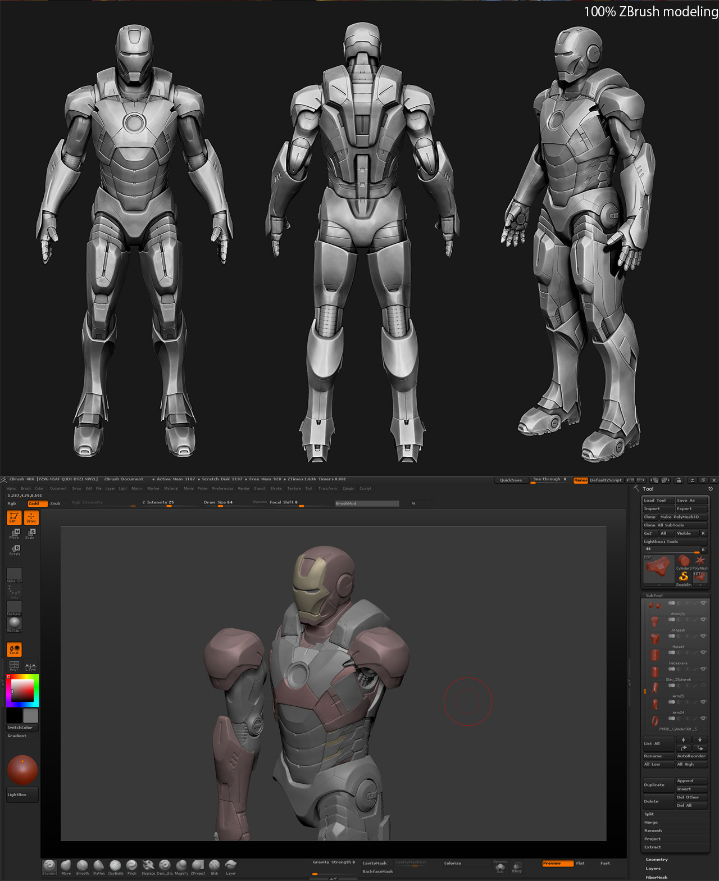The height and width of the screenshot is (881, 719).
Task: Toggle Zadd sculpt mode
Action: [x=37, y=503]
